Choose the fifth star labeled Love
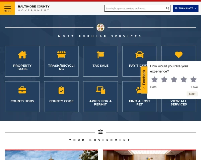 193,79
